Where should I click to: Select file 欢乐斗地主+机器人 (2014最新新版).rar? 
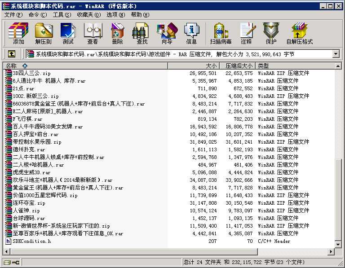point(62,180)
